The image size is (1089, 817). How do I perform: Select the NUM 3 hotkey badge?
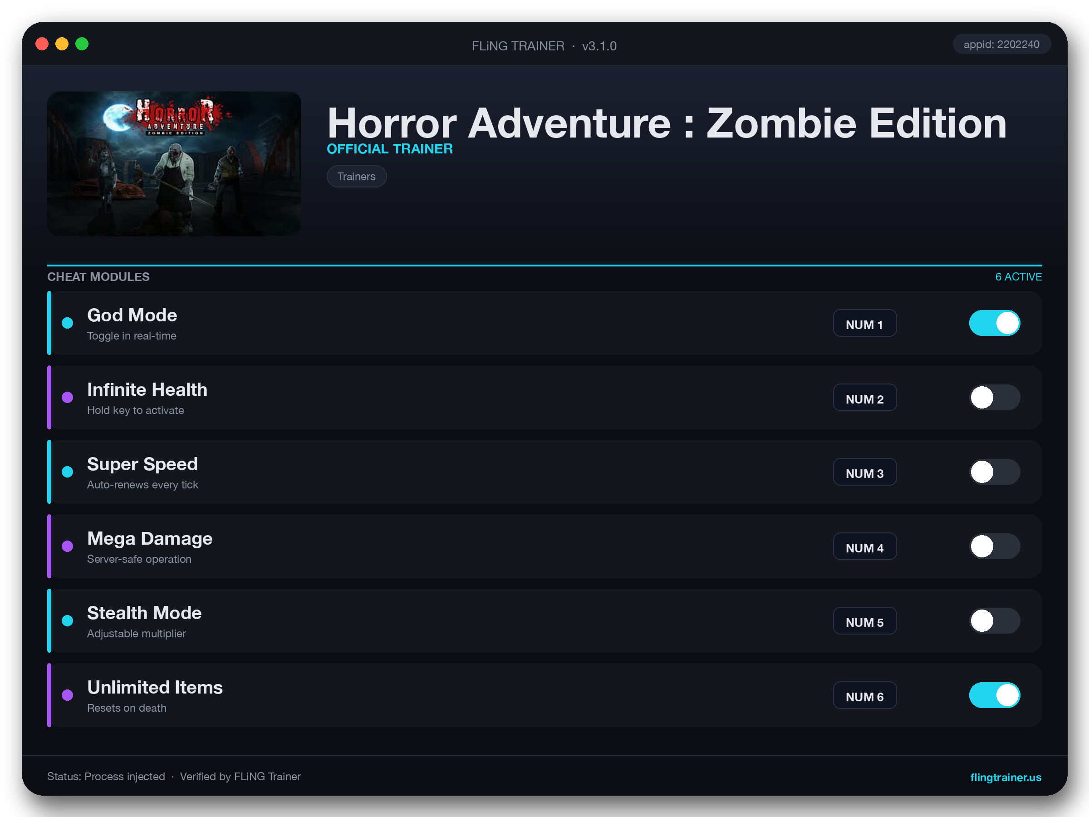[x=864, y=472]
